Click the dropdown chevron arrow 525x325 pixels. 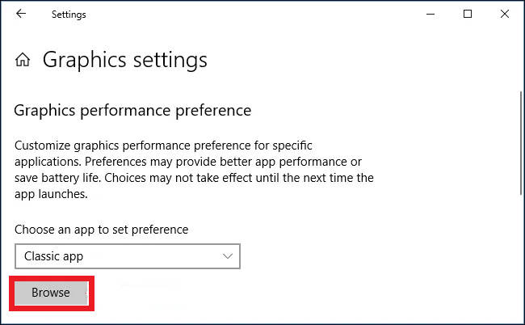click(x=226, y=256)
